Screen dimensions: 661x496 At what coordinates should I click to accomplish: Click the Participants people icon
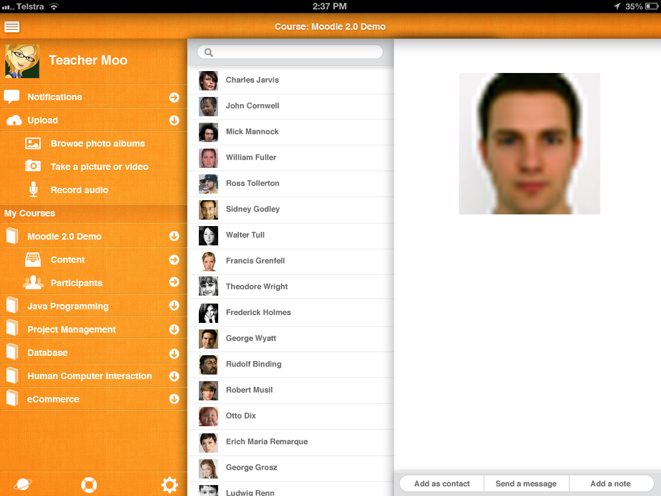[33, 282]
